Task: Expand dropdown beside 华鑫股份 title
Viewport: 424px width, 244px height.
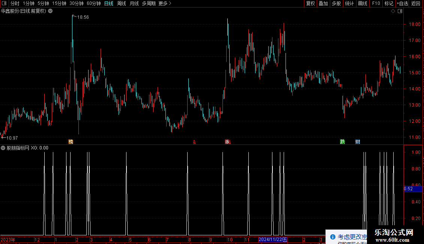Action: click(x=50, y=11)
